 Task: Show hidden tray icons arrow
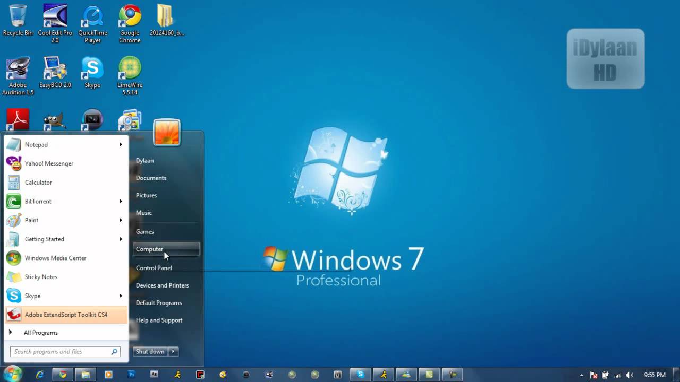tap(581, 375)
